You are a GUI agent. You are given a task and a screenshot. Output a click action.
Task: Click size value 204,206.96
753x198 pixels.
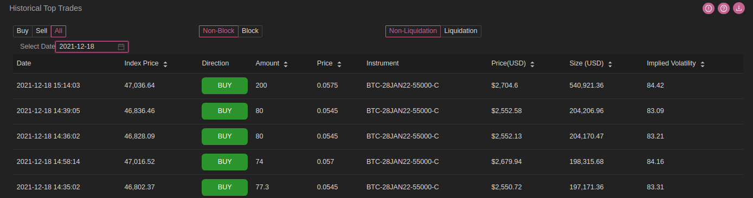point(587,111)
